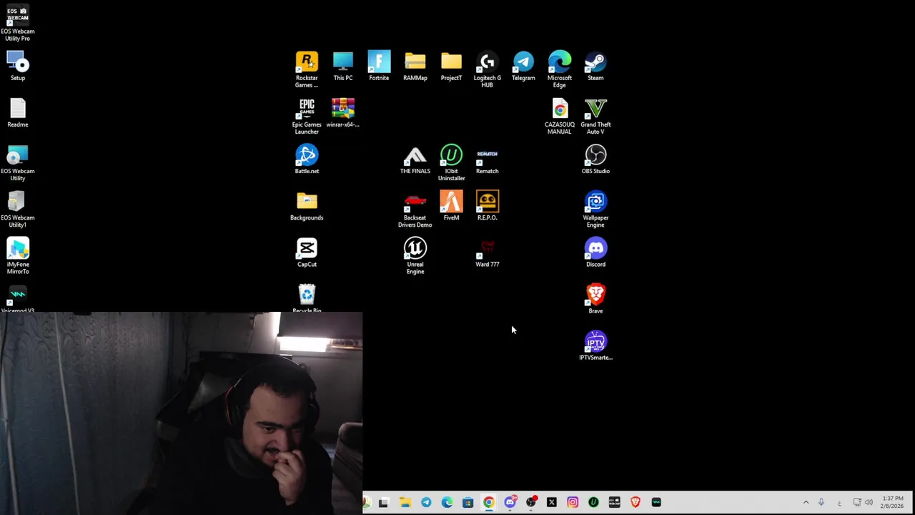Open Voicemod from the taskbar
Viewport: 915px width, 515px height.
[656, 502]
